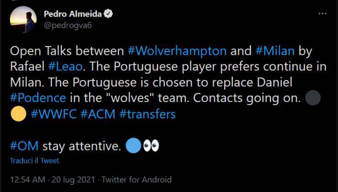The image size is (338, 192).
Task: Select the #ACM hashtag
Action: (x=98, y=114)
